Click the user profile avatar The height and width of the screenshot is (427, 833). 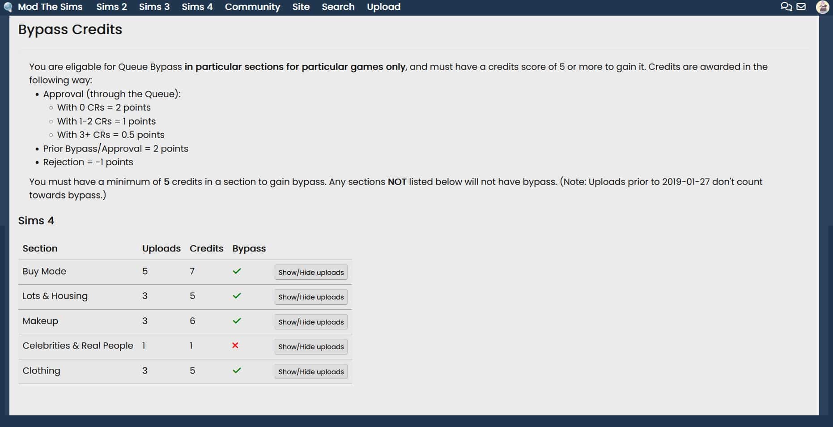click(822, 7)
